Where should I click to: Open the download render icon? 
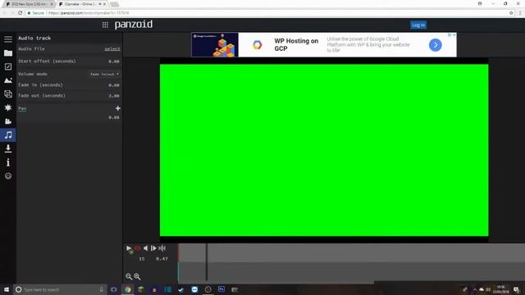[x=8, y=148]
